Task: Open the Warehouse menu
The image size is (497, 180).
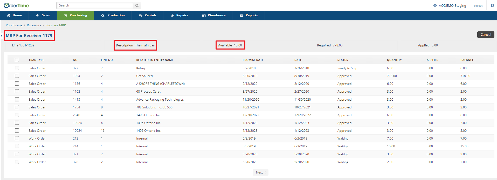Action: click(213, 15)
